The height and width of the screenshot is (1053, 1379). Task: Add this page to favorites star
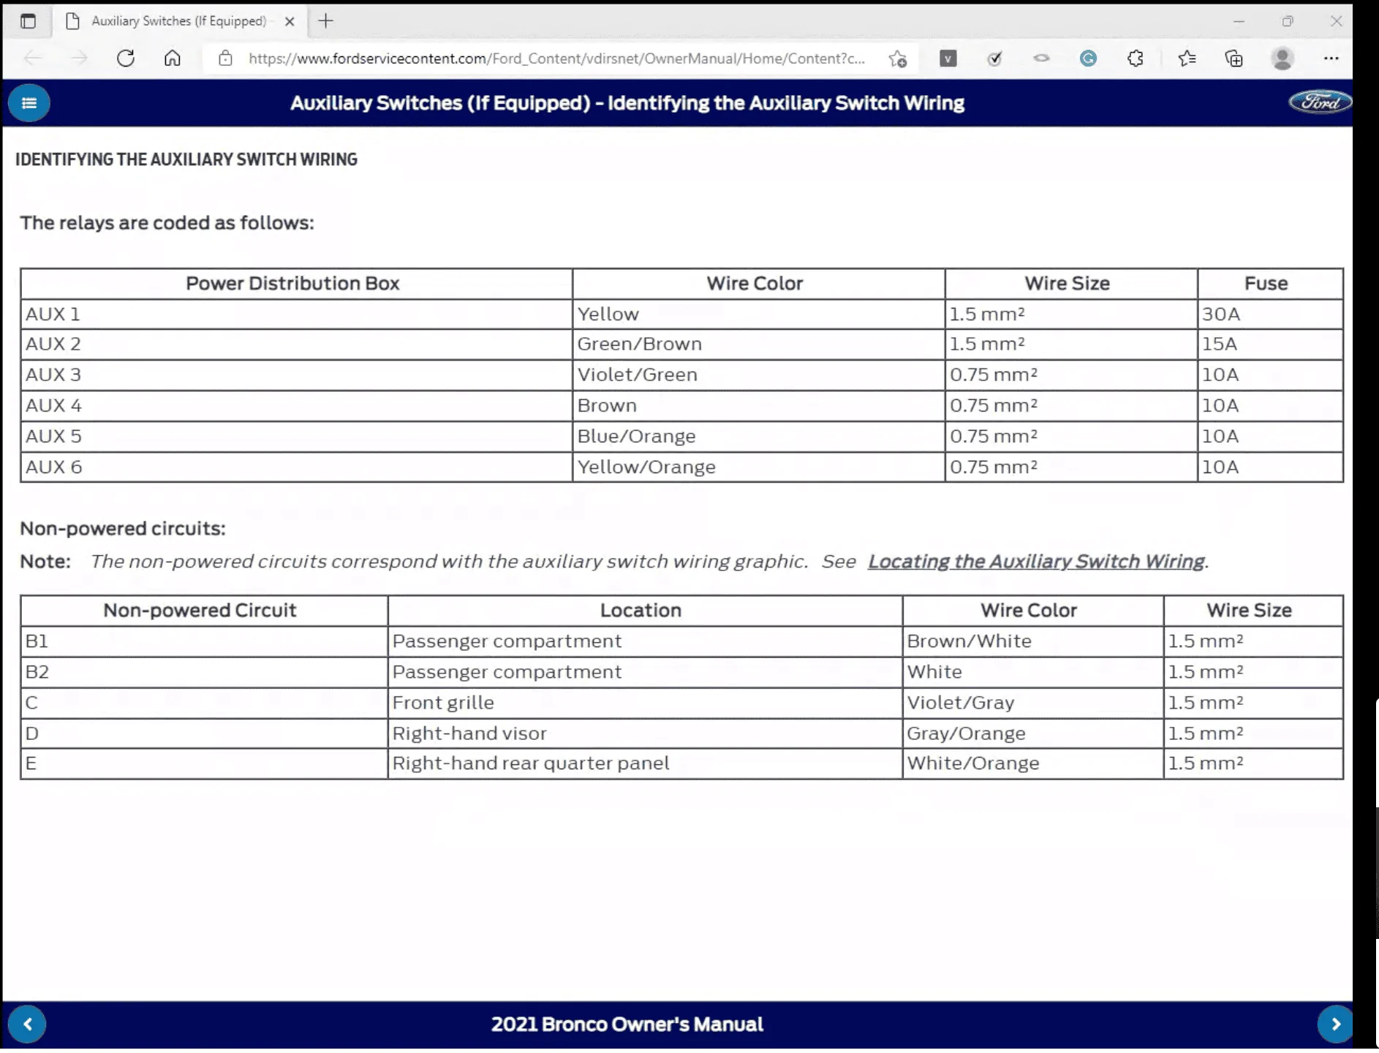click(x=898, y=58)
